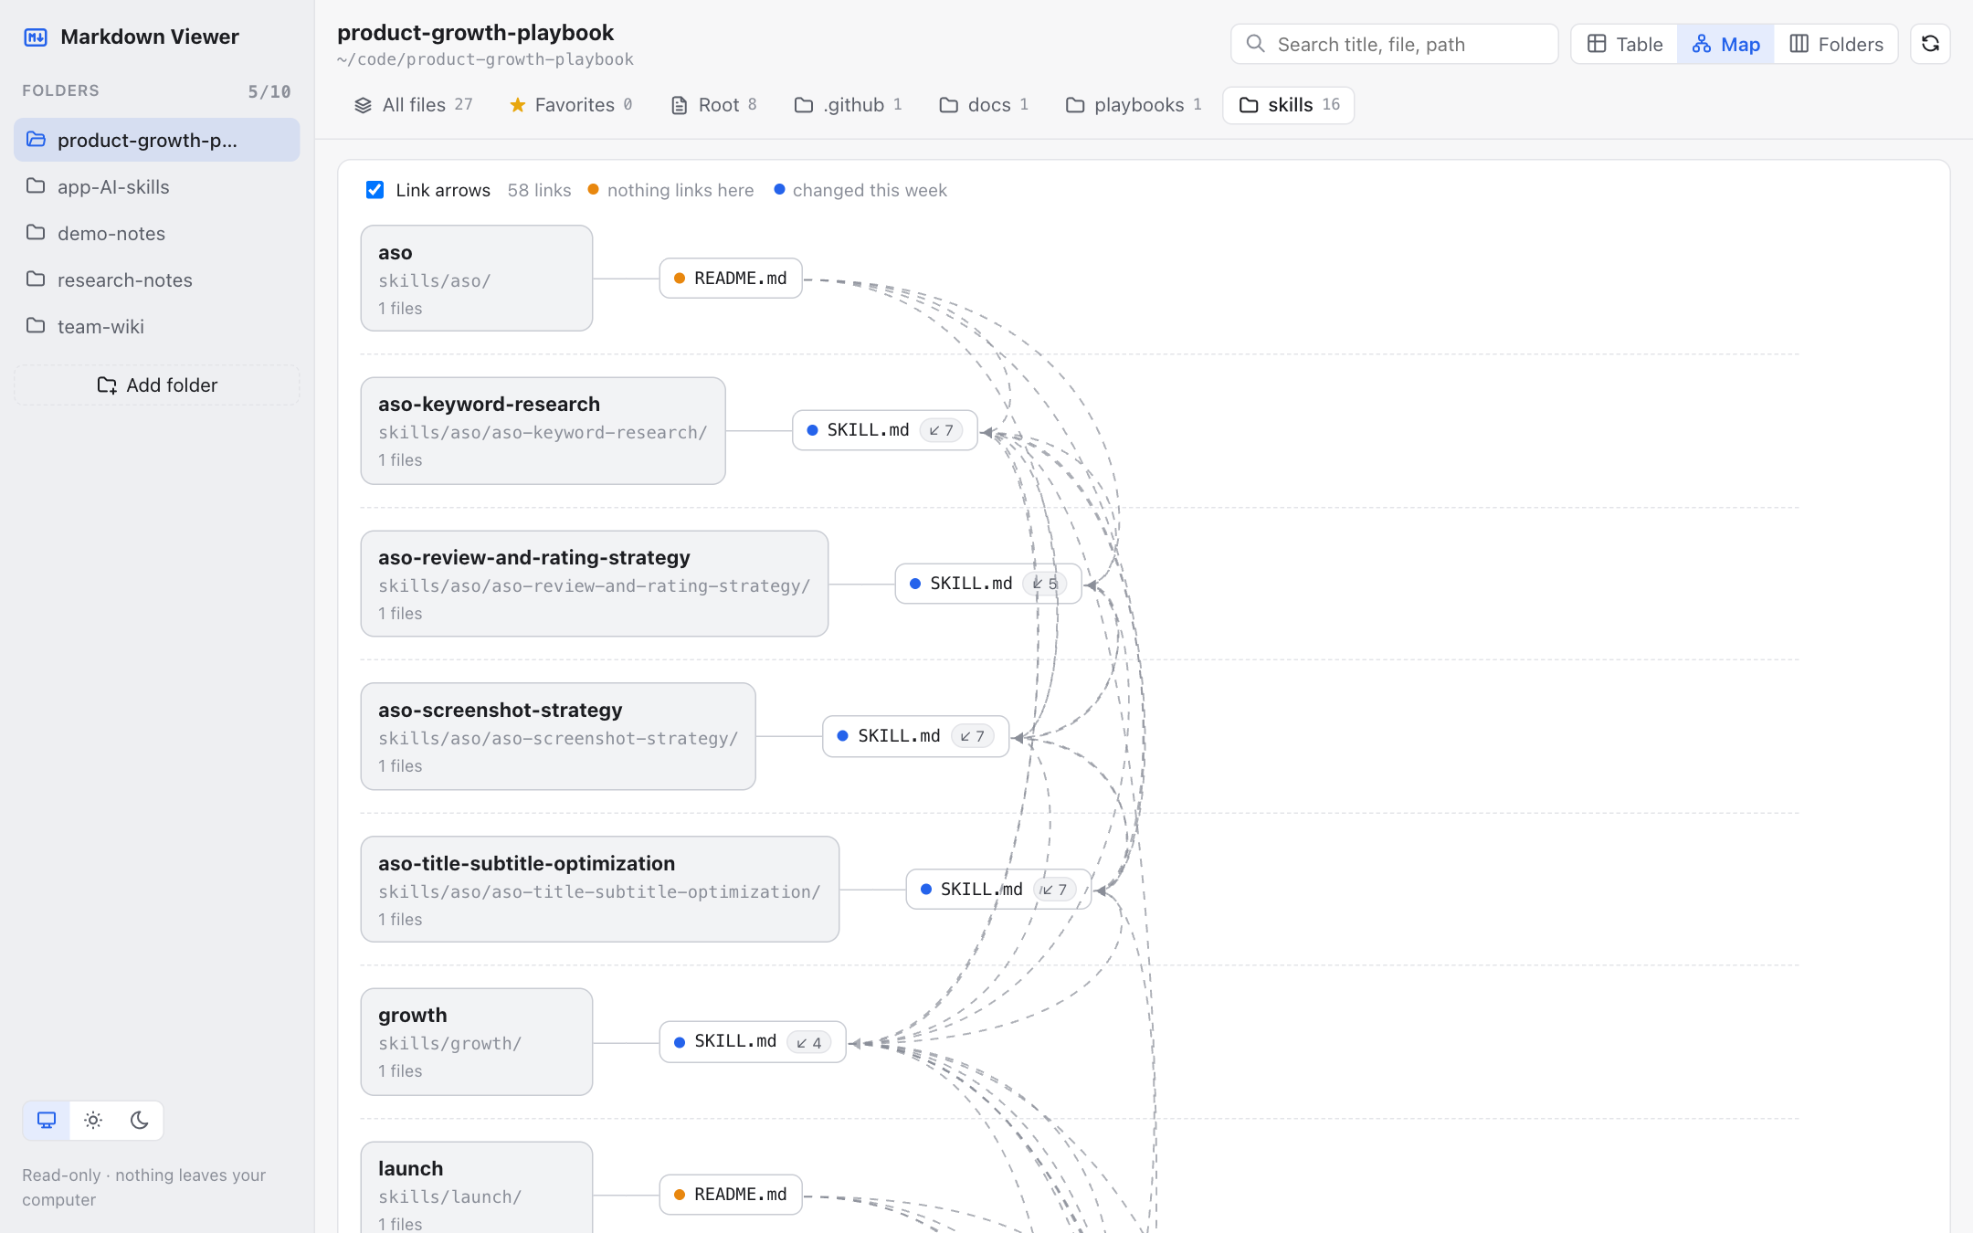Click the refresh icon button
This screenshot has width=1973, height=1233.
[1930, 44]
